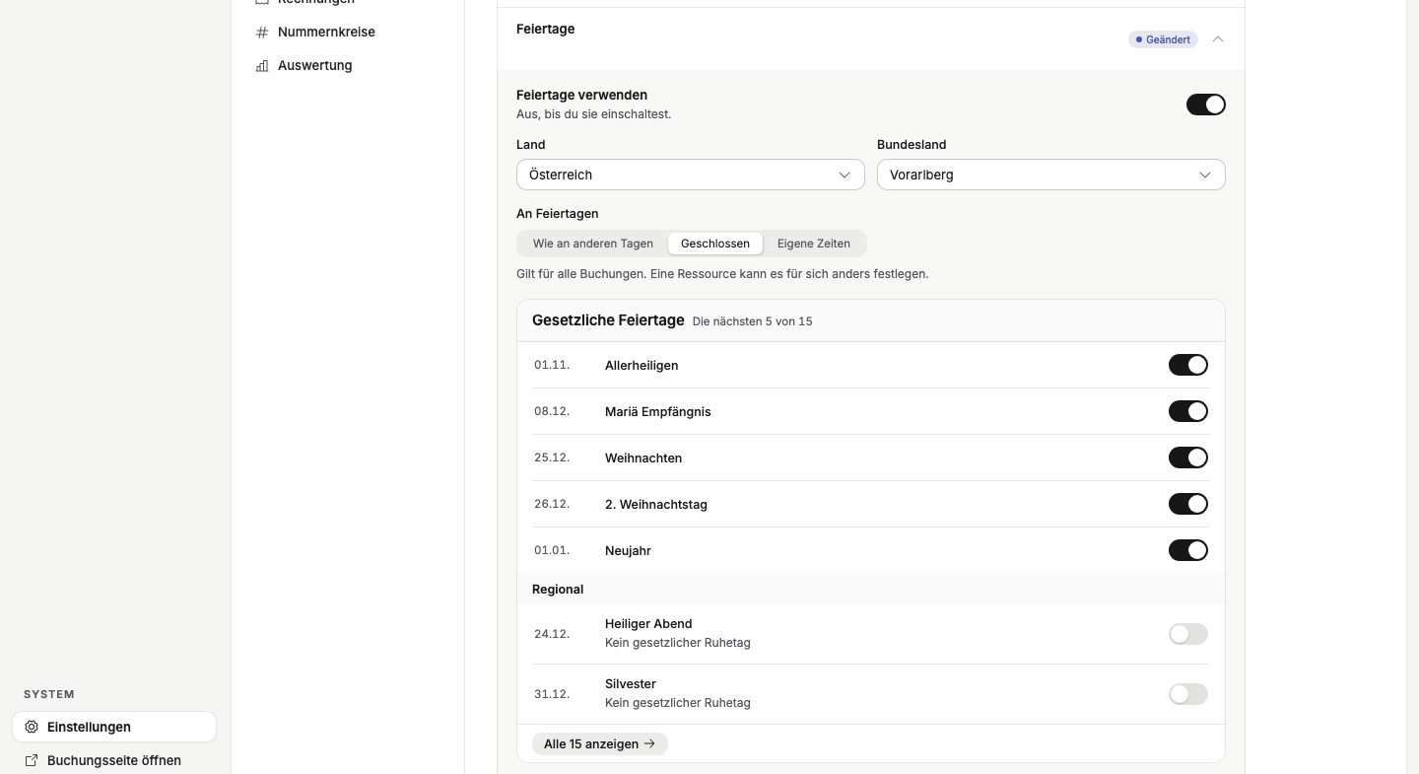The height and width of the screenshot is (774, 1419).
Task: Click the Regional group label
Action: (x=558, y=589)
